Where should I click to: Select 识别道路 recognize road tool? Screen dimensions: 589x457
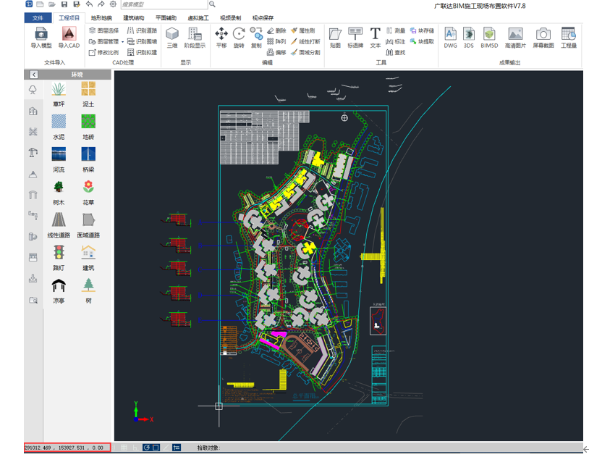(x=142, y=30)
